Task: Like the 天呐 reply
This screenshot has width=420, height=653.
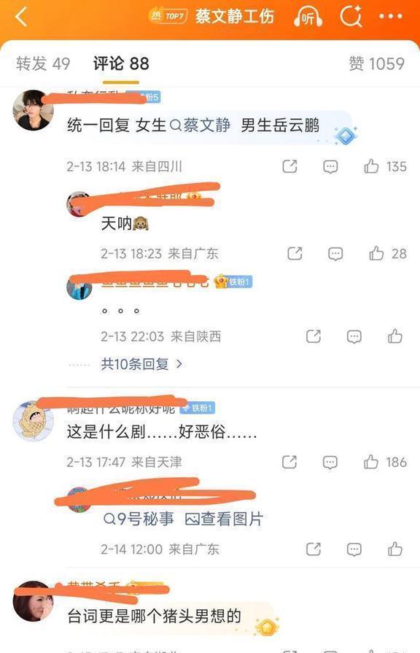Action: tap(376, 253)
